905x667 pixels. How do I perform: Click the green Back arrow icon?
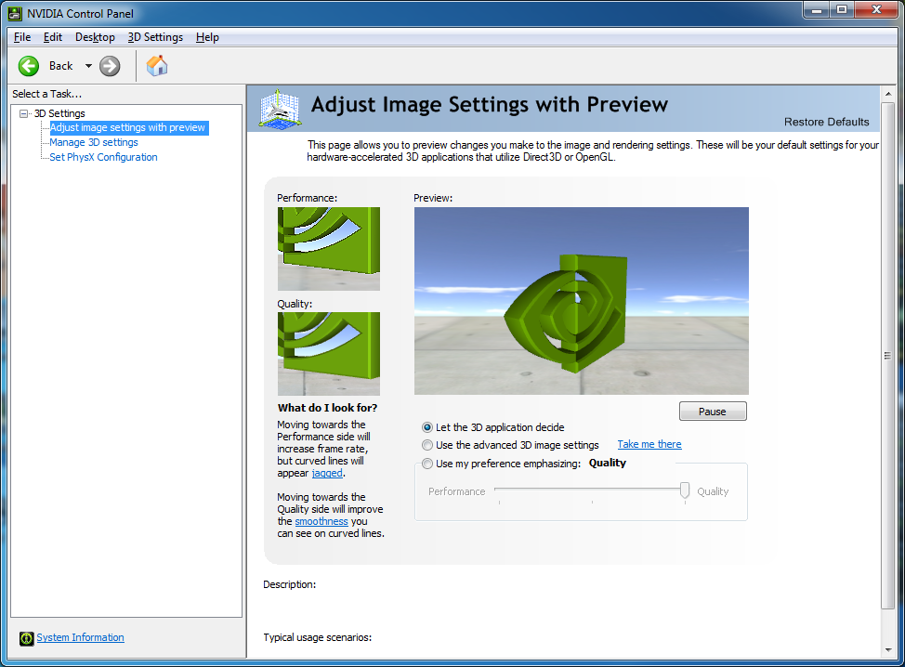pos(28,66)
